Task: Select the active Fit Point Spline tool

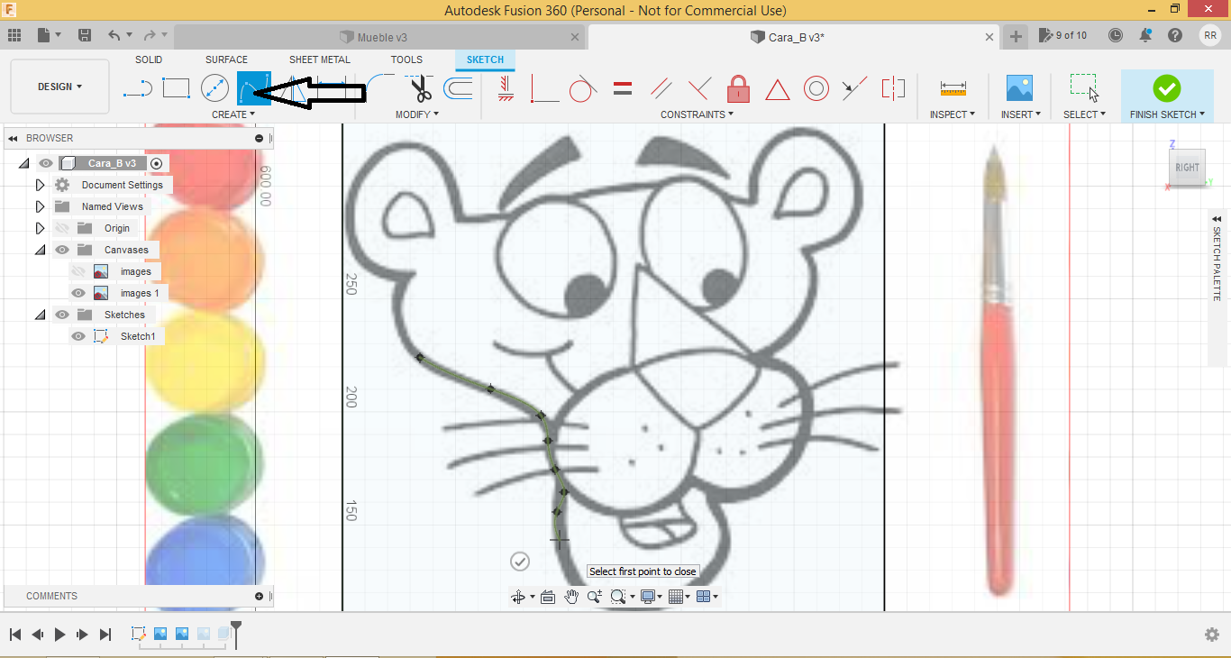Action: coord(253,88)
